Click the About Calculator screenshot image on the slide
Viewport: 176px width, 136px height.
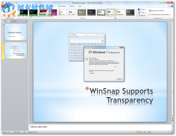(104, 64)
